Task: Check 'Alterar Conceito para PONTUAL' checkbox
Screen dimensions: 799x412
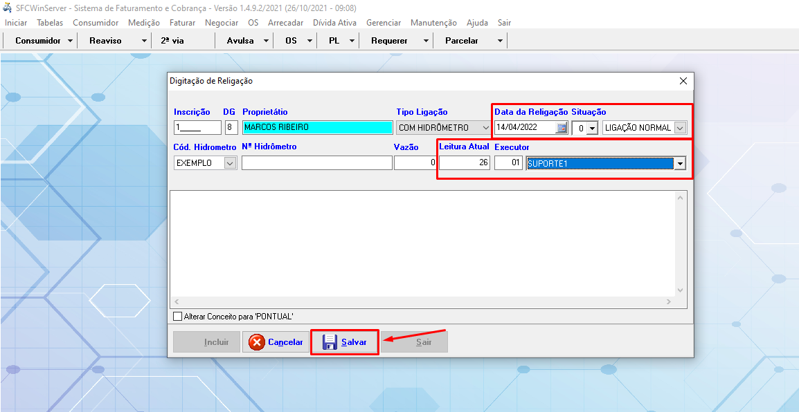Action: click(x=177, y=317)
